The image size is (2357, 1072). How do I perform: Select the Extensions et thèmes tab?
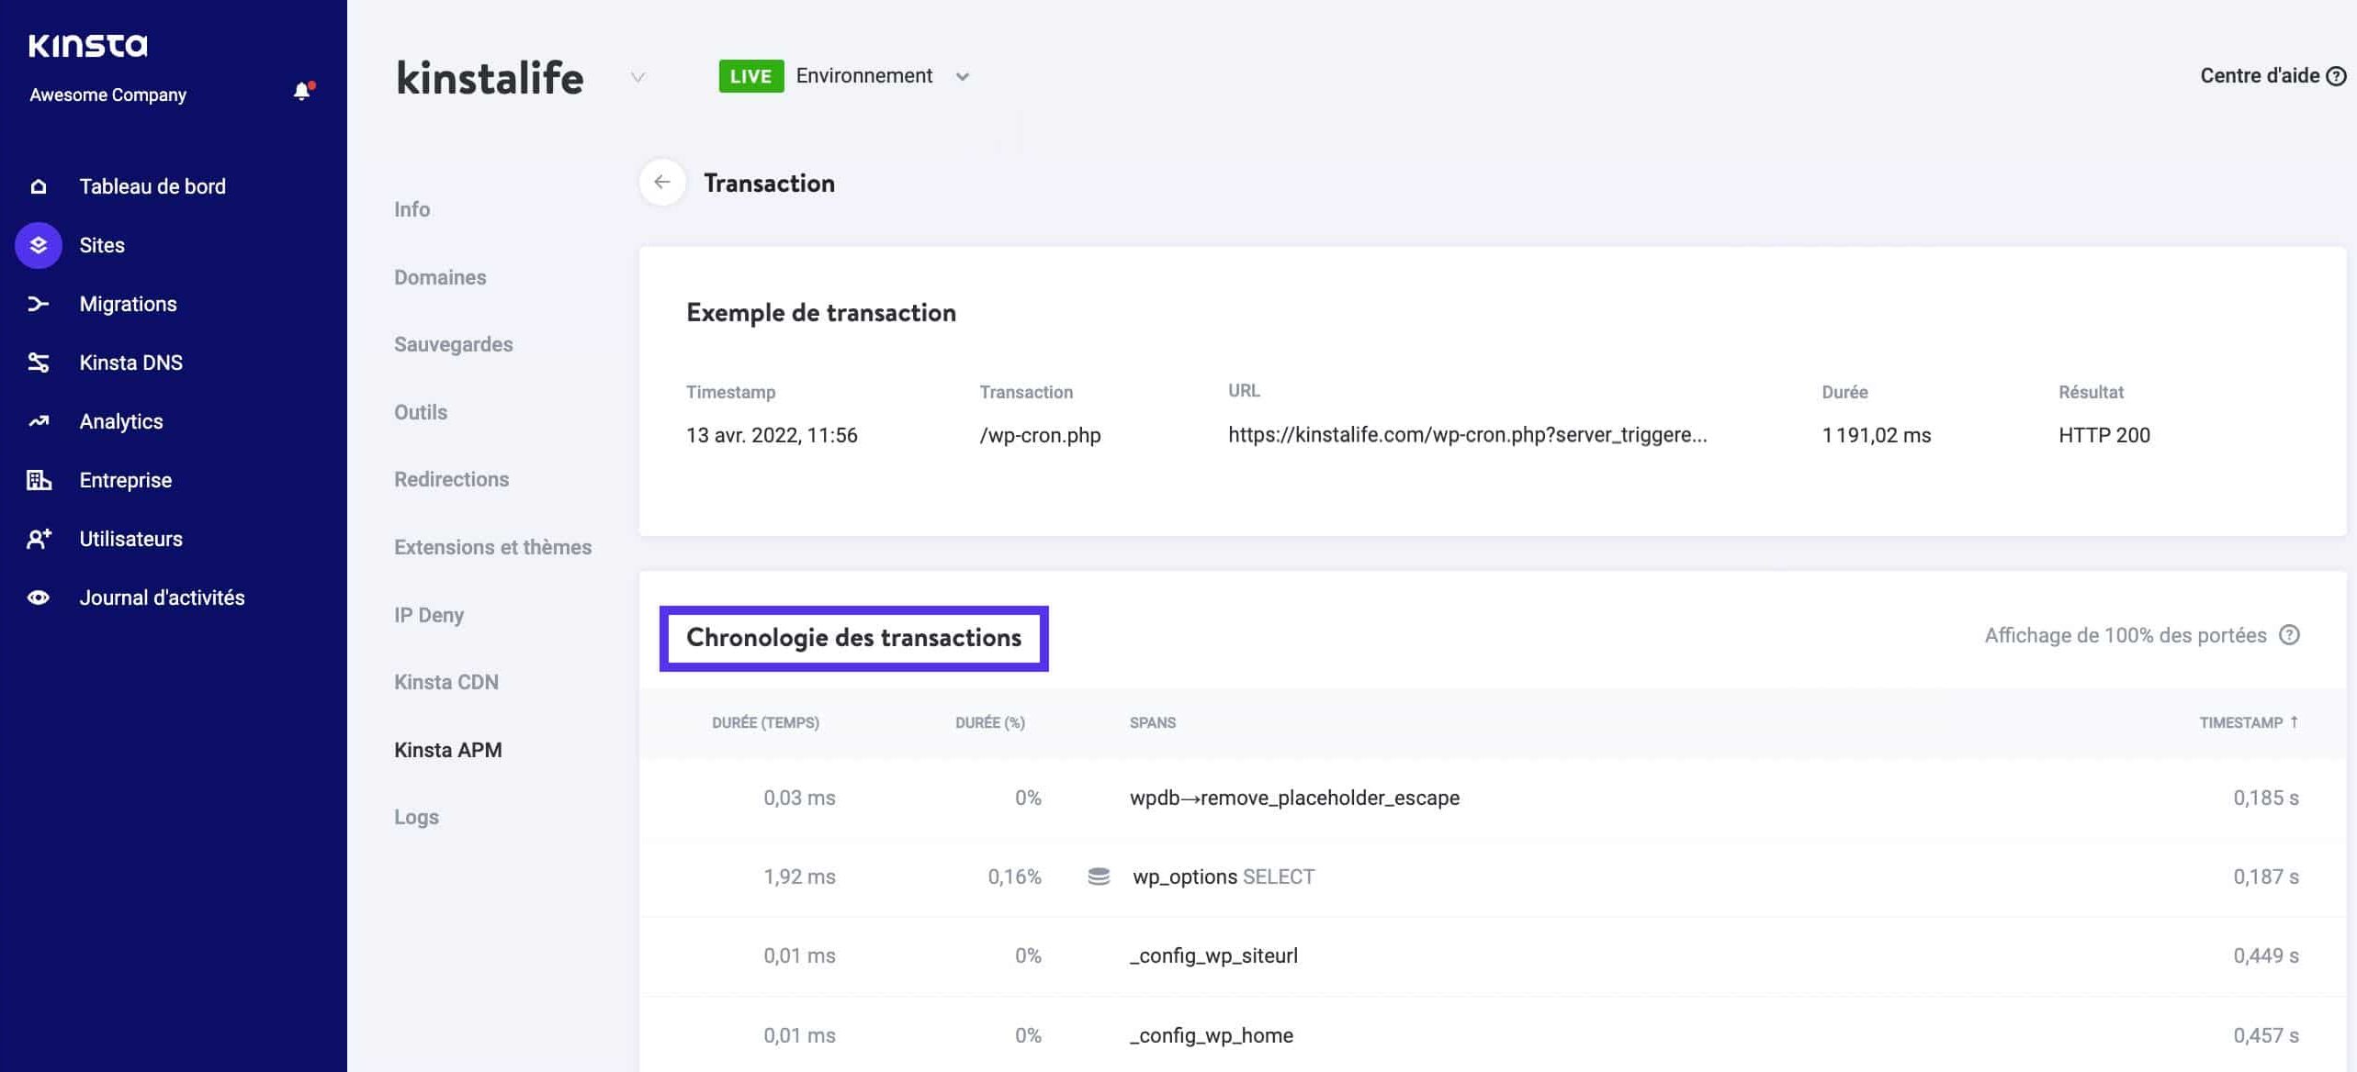point(492,547)
